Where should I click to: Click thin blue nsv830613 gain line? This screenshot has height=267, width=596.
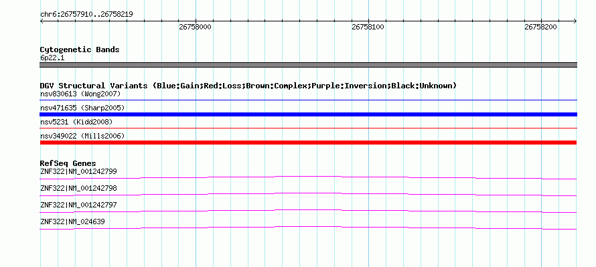click(308, 100)
